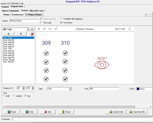
Task: Add widget using button beside Text combo
Action: (32, 29)
